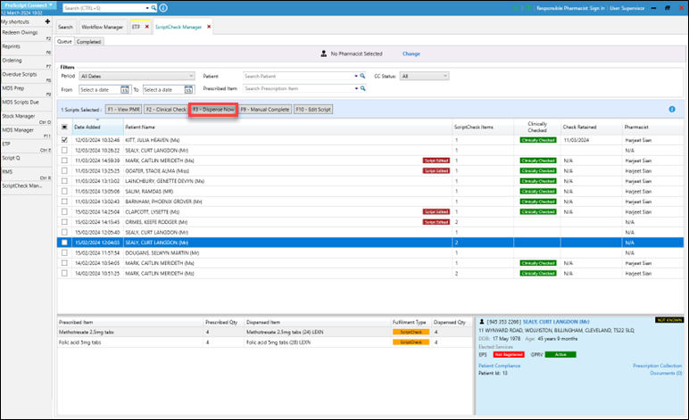Click F2 - Clinical Check button
Screen dimensions: 689x420
tap(166, 110)
